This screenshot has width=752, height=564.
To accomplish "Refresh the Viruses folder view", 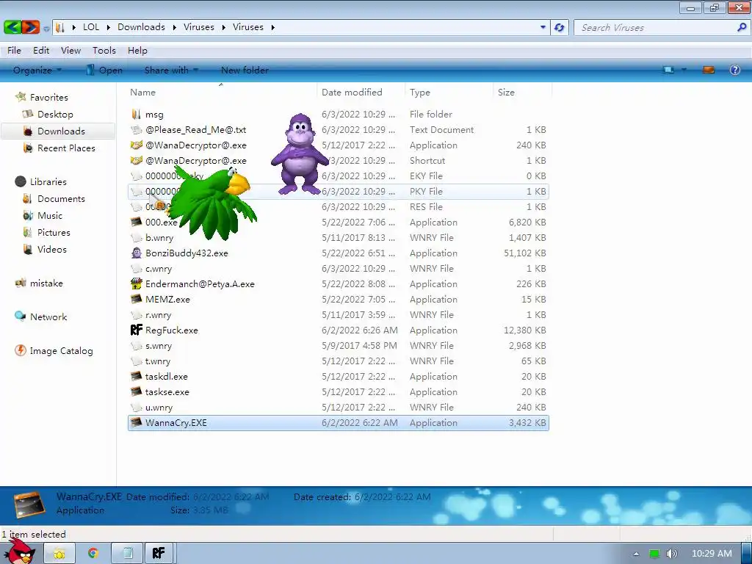I will coord(559,27).
